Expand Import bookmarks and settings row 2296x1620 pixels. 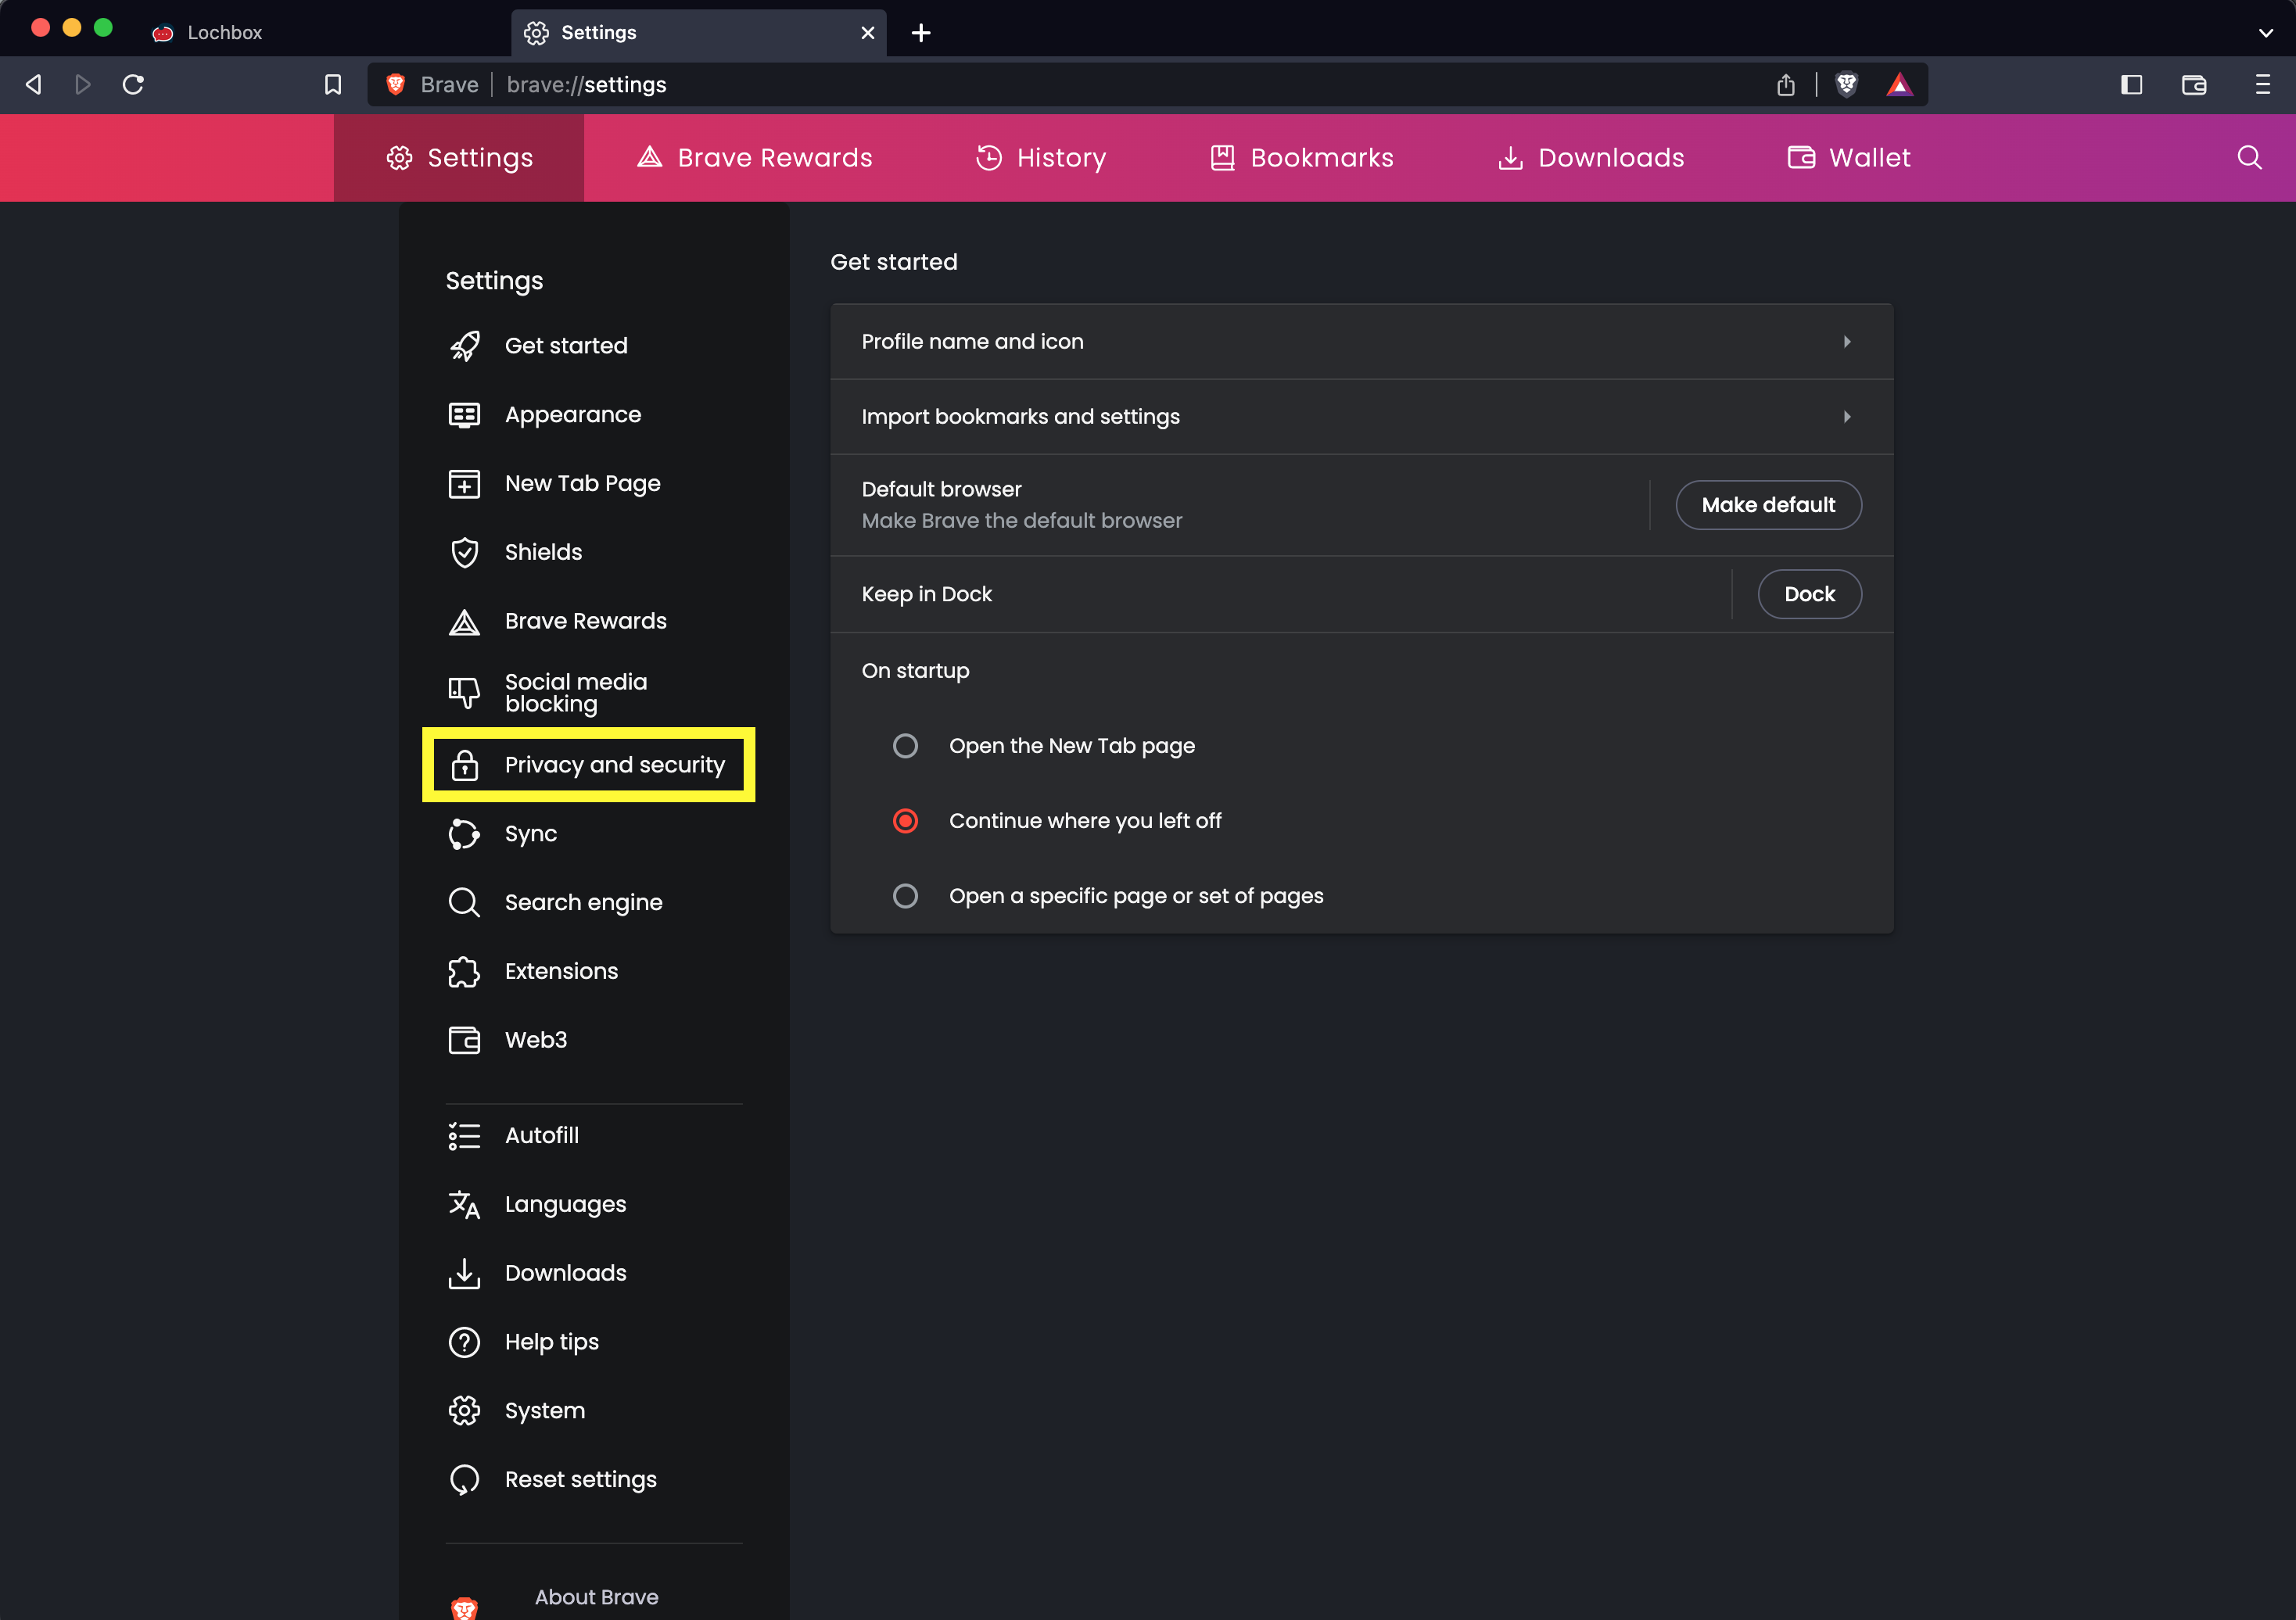pos(1360,417)
